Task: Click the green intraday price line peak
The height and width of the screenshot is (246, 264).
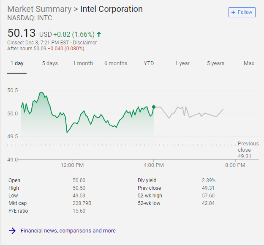Action: click(41, 92)
